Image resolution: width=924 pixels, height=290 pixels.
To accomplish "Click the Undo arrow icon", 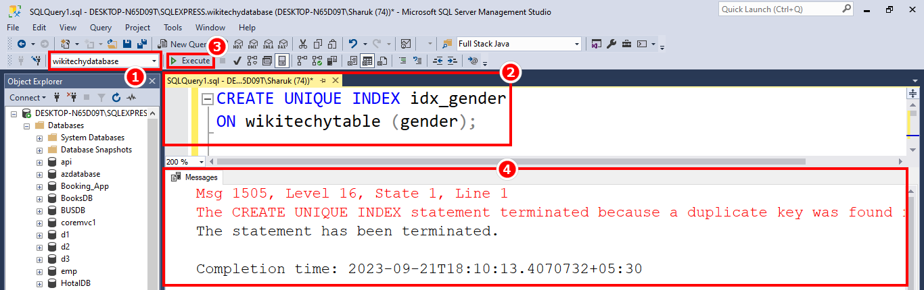I will click(x=352, y=44).
